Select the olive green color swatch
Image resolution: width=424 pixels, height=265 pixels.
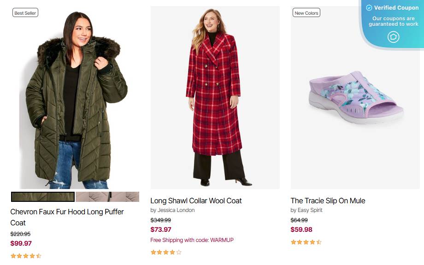[x=43, y=197]
